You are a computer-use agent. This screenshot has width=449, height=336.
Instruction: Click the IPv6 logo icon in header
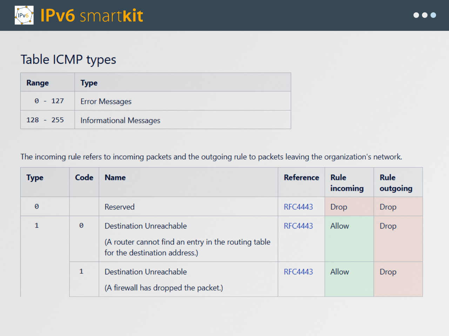(24, 15)
